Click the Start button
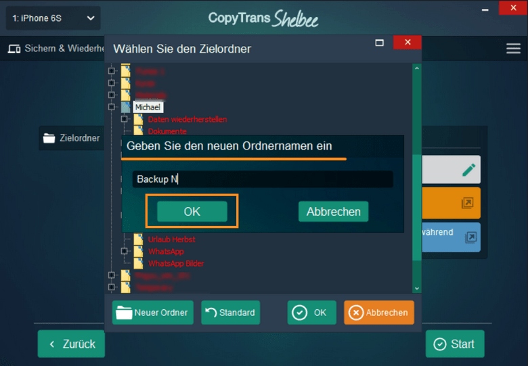Screen dimensions: 528x366 pyautogui.click(x=455, y=344)
